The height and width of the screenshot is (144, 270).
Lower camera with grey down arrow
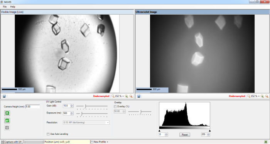(x=7, y=128)
